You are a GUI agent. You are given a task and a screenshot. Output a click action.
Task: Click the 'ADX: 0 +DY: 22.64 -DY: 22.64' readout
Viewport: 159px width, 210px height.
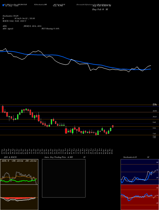click(x=19, y=161)
